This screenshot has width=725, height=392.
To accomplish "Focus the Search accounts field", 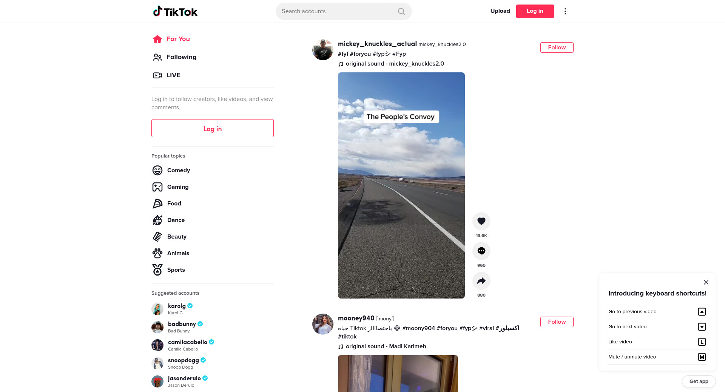I will (x=335, y=11).
